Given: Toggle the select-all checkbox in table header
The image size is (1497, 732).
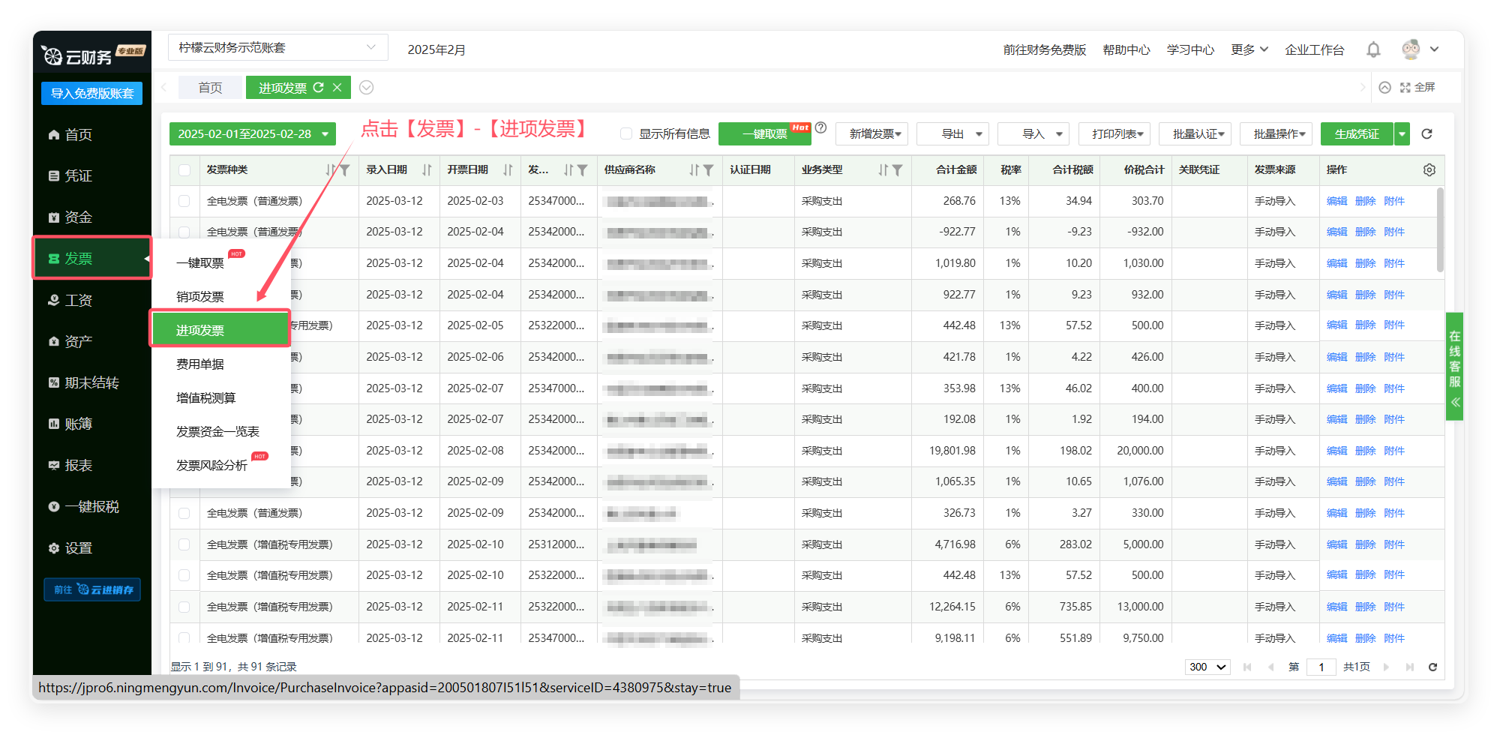Looking at the screenshot, I should point(184,170).
